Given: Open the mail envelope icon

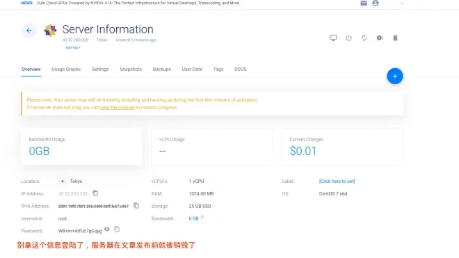Looking at the screenshot, I should (x=364, y=3).
